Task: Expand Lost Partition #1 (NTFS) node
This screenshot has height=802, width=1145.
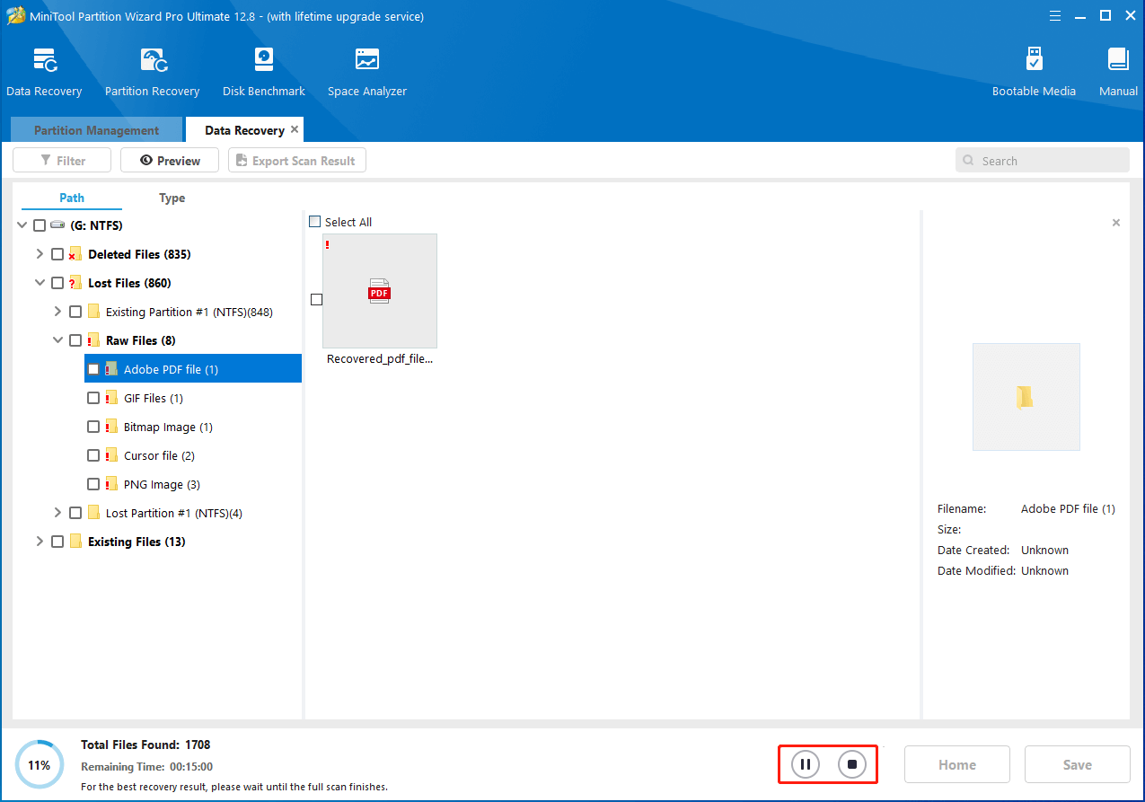Action: tap(57, 513)
